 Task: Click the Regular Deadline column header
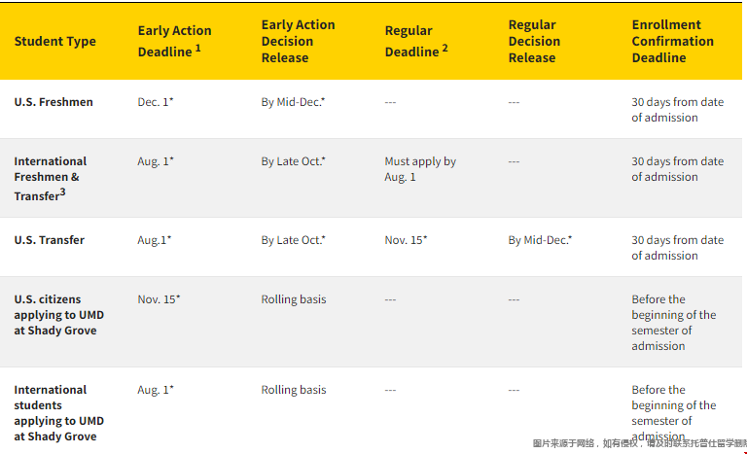[x=416, y=41]
